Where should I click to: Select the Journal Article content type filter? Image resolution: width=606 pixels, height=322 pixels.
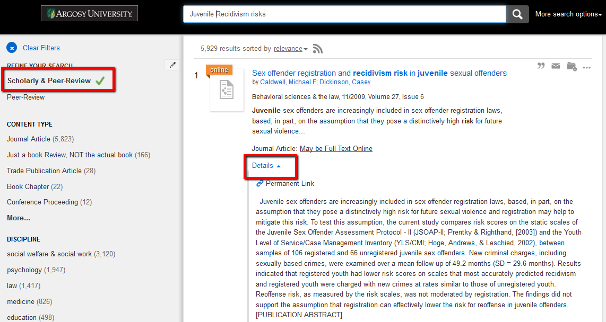[x=29, y=139]
